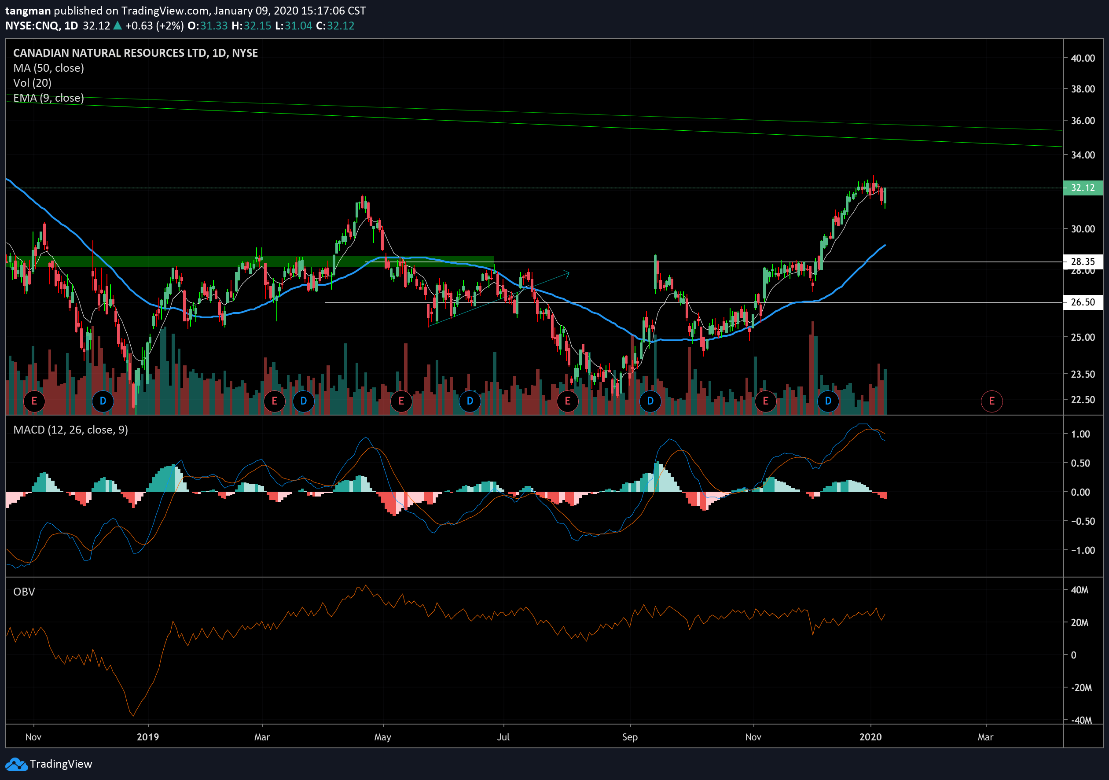This screenshot has width=1109, height=780.
Task: Select the MACD (12, 26, close, 9) label
Action: [70, 430]
